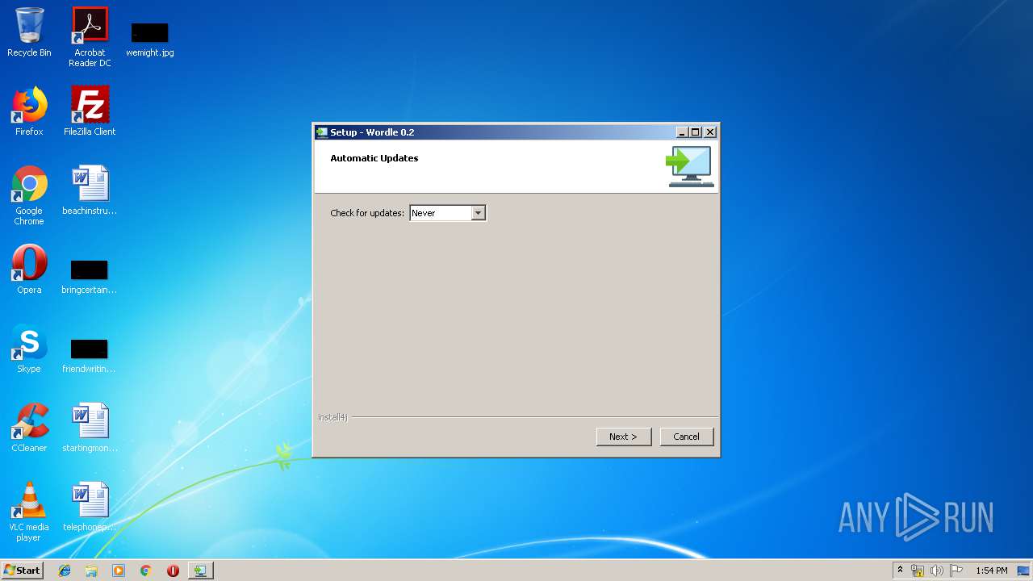
Task: Click the 1:54 PM taskbar clock
Action: 992,571
